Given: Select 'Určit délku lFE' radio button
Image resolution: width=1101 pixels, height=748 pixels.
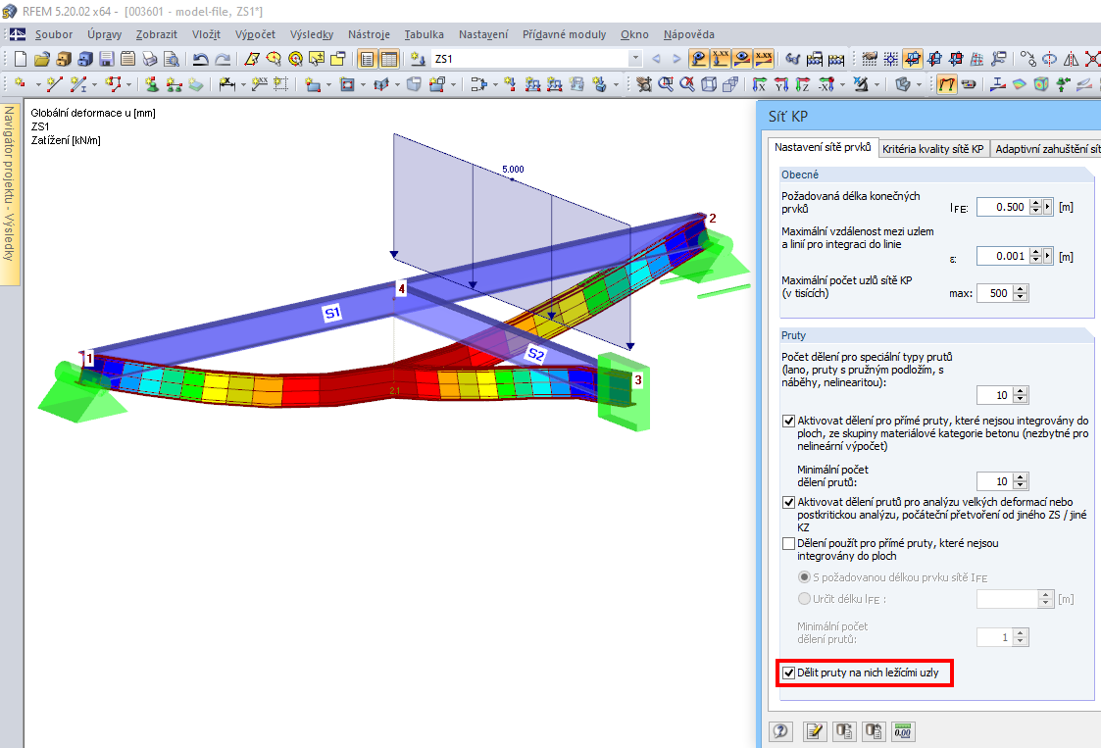Looking at the screenshot, I should click(805, 599).
